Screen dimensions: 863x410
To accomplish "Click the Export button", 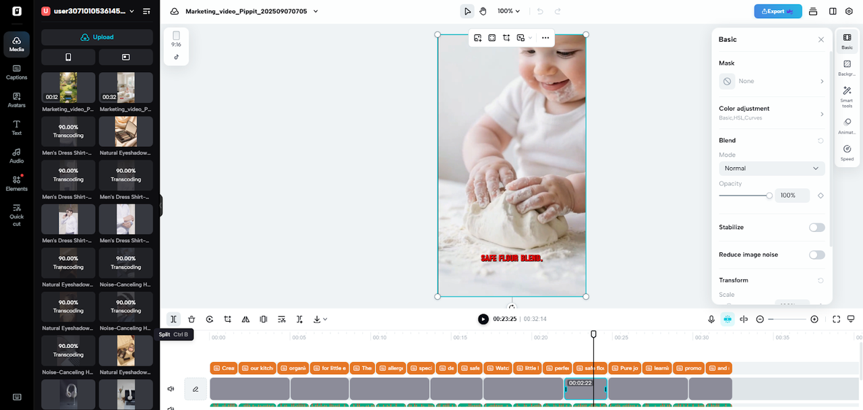I will click(777, 11).
